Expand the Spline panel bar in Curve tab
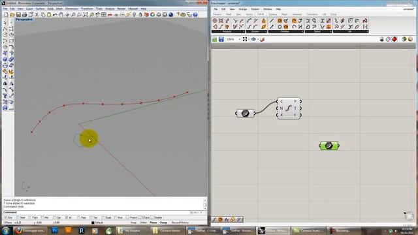 pos(318,31)
